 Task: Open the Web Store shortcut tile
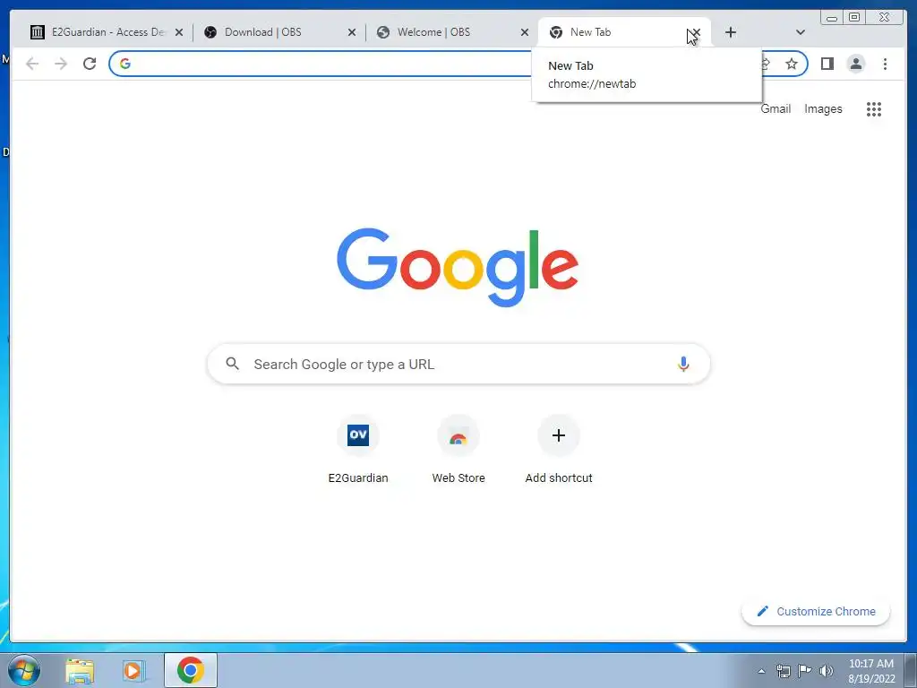coord(458,450)
